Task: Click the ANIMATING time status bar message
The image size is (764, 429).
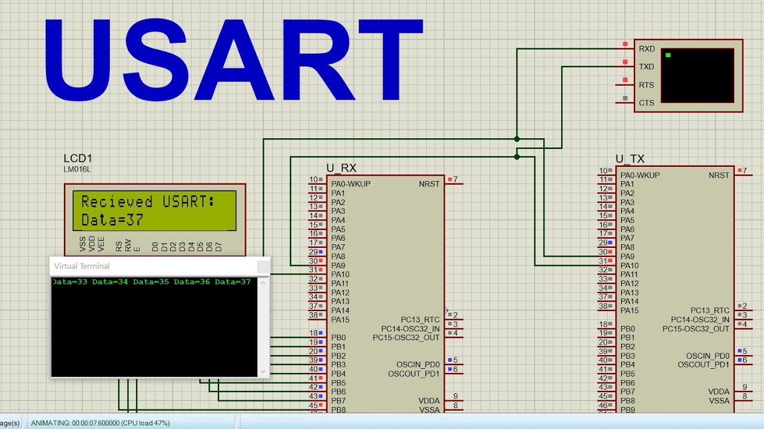Action: tap(100, 423)
